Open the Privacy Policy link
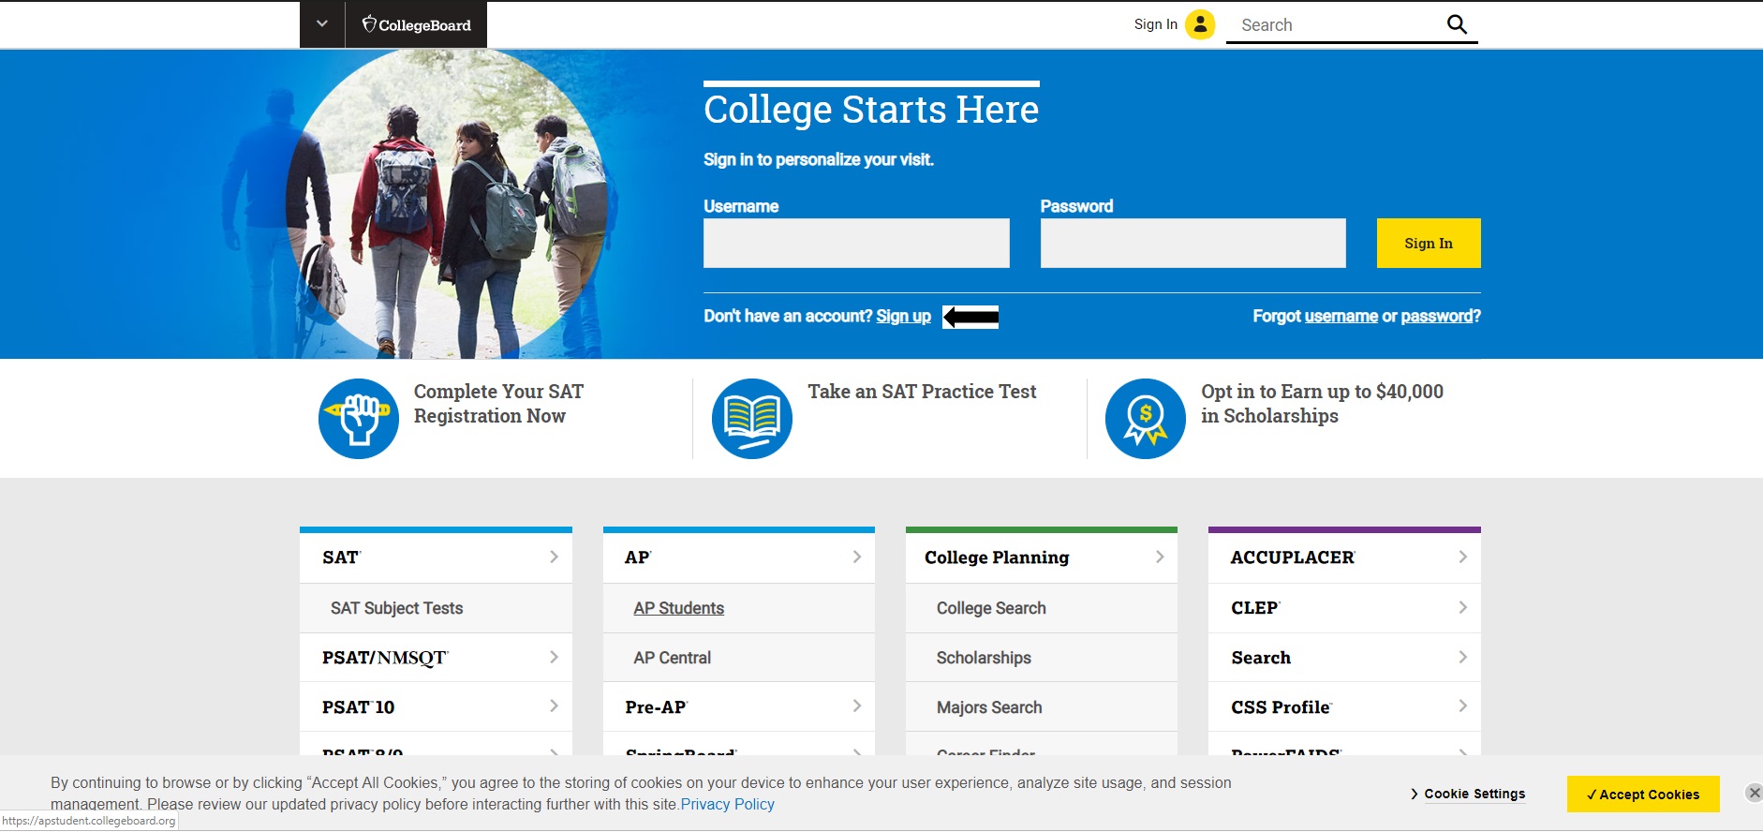Screen dimensions: 1763x832 [727, 804]
